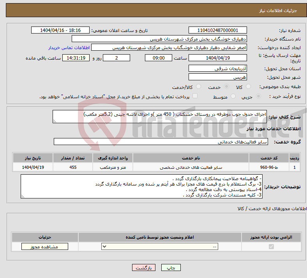Viewport: 307px width, 278px height.
Task: Open the اطلاعات تماس خریدار link
Action: (69, 48)
